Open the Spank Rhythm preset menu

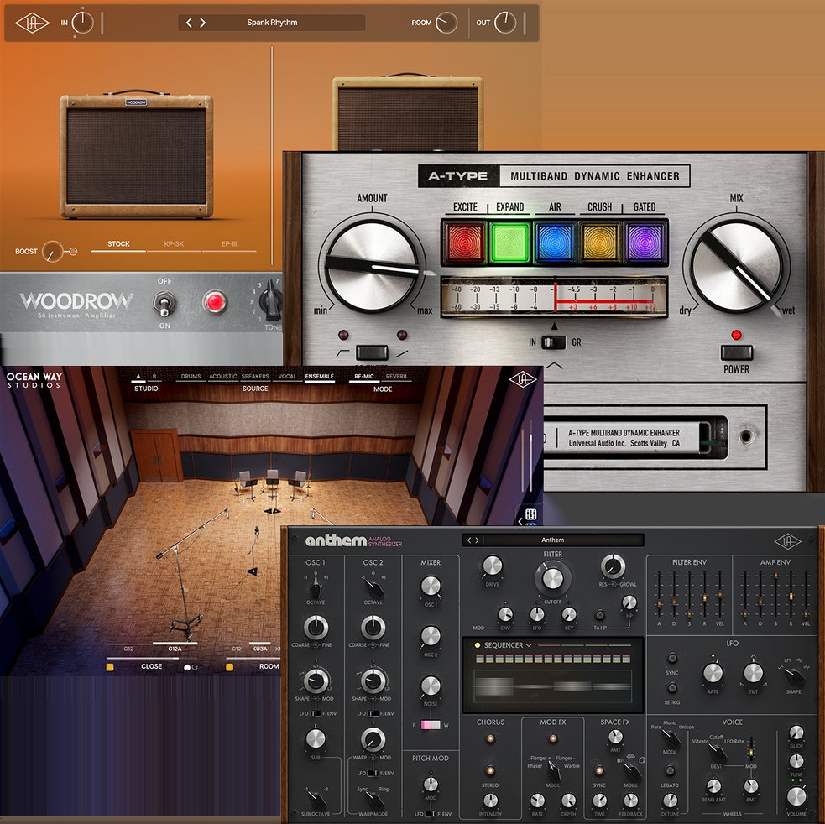pyautogui.click(x=272, y=23)
